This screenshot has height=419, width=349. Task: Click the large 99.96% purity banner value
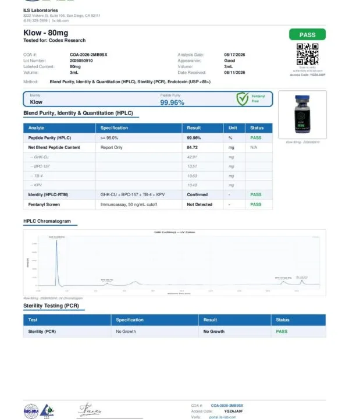(172, 102)
